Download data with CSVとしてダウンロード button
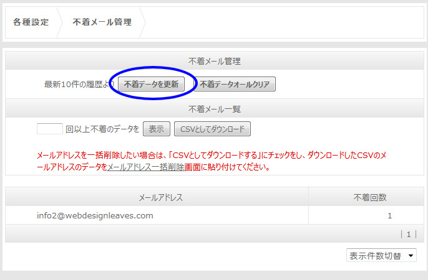 click(212, 129)
